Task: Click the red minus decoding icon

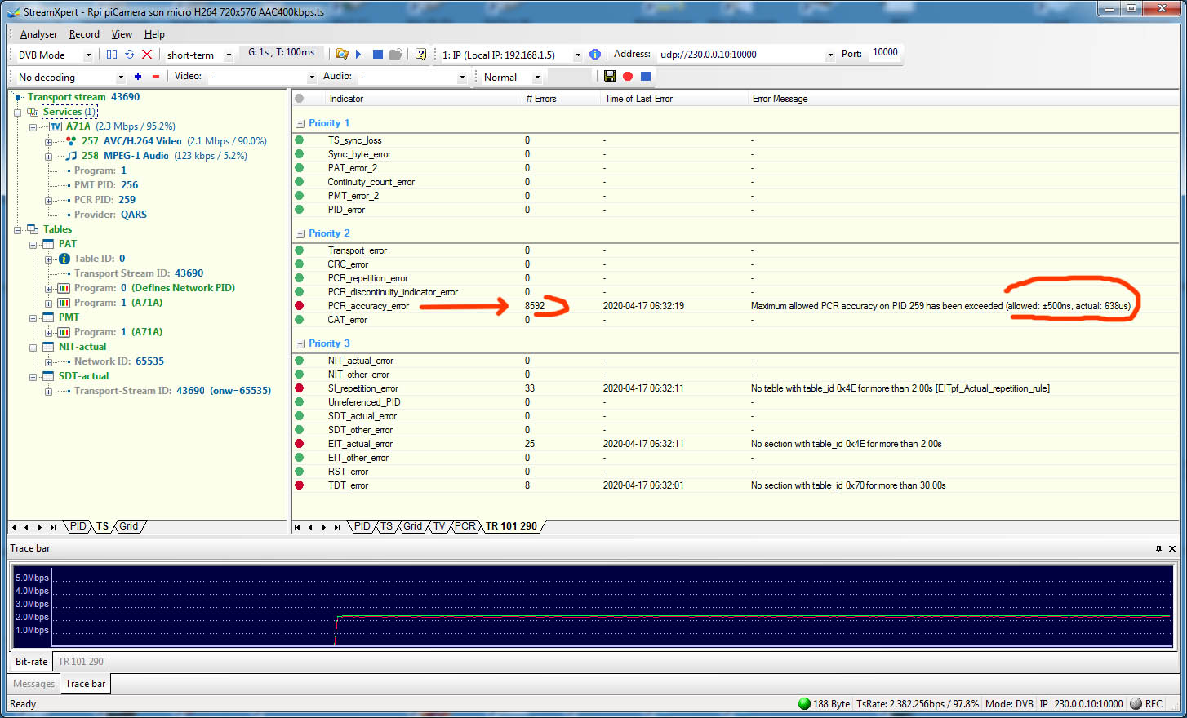Action: pos(156,77)
